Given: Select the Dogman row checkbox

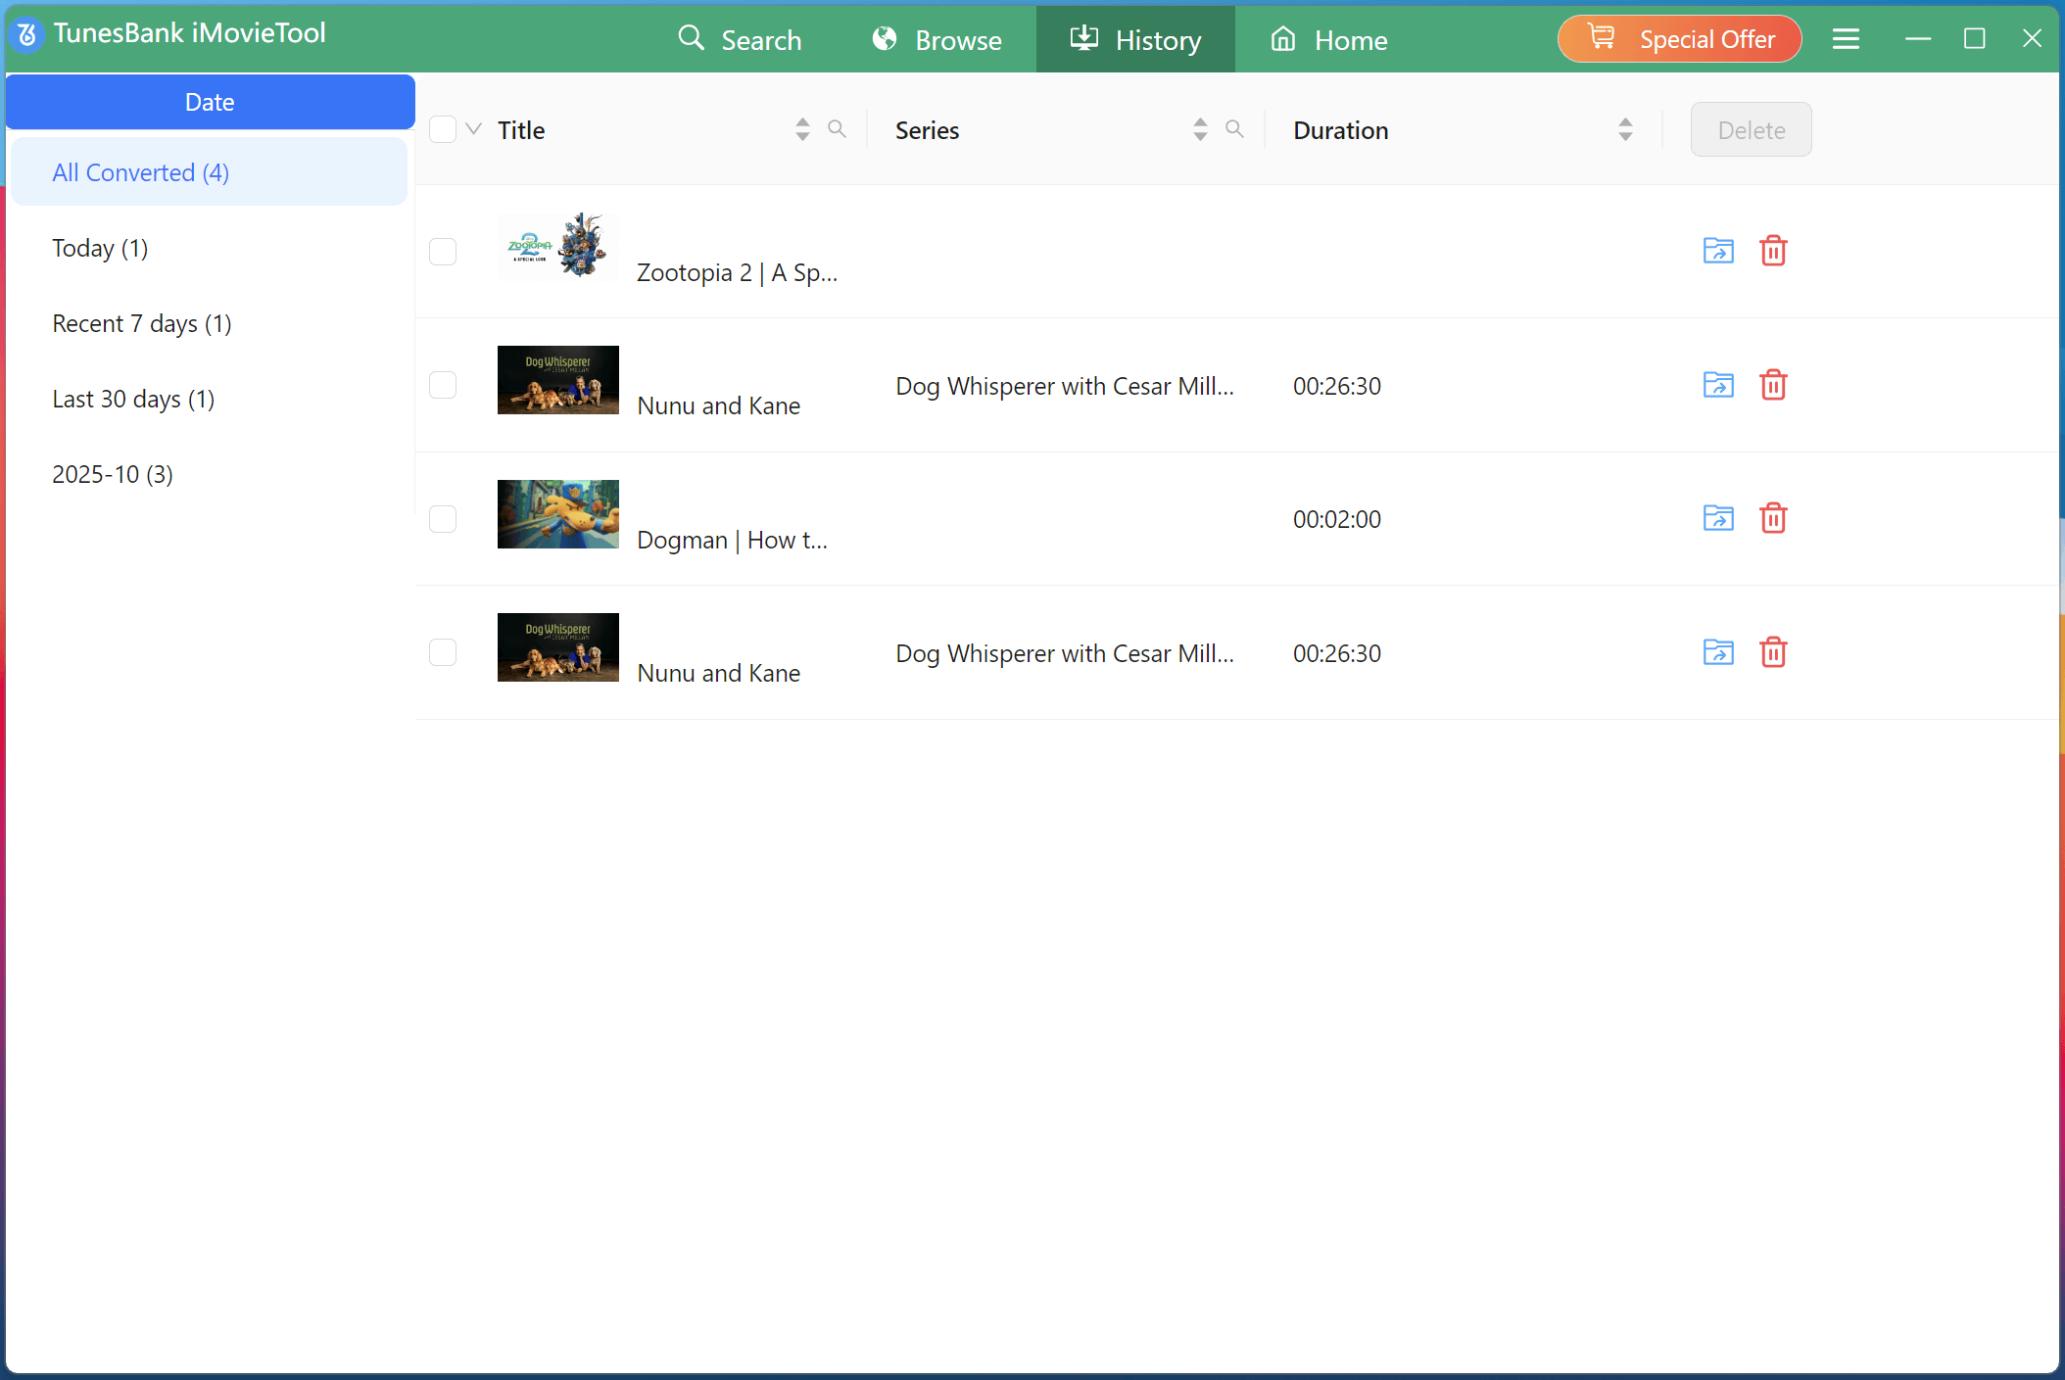Looking at the screenshot, I should point(442,518).
